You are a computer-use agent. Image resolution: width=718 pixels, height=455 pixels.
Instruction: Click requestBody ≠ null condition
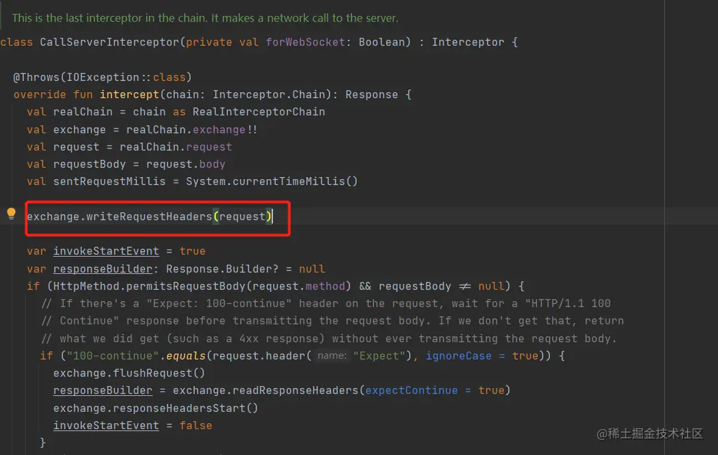442,287
